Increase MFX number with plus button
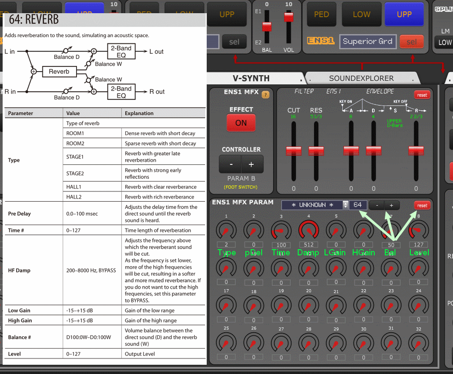This screenshot has width=453, height=374. pyautogui.click(x=391, y=206)
